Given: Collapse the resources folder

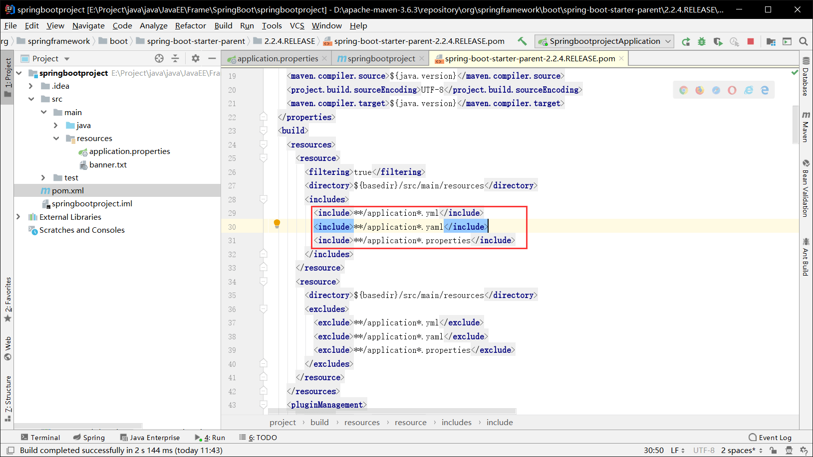Looking at the screenshot, I should [56, 139].
